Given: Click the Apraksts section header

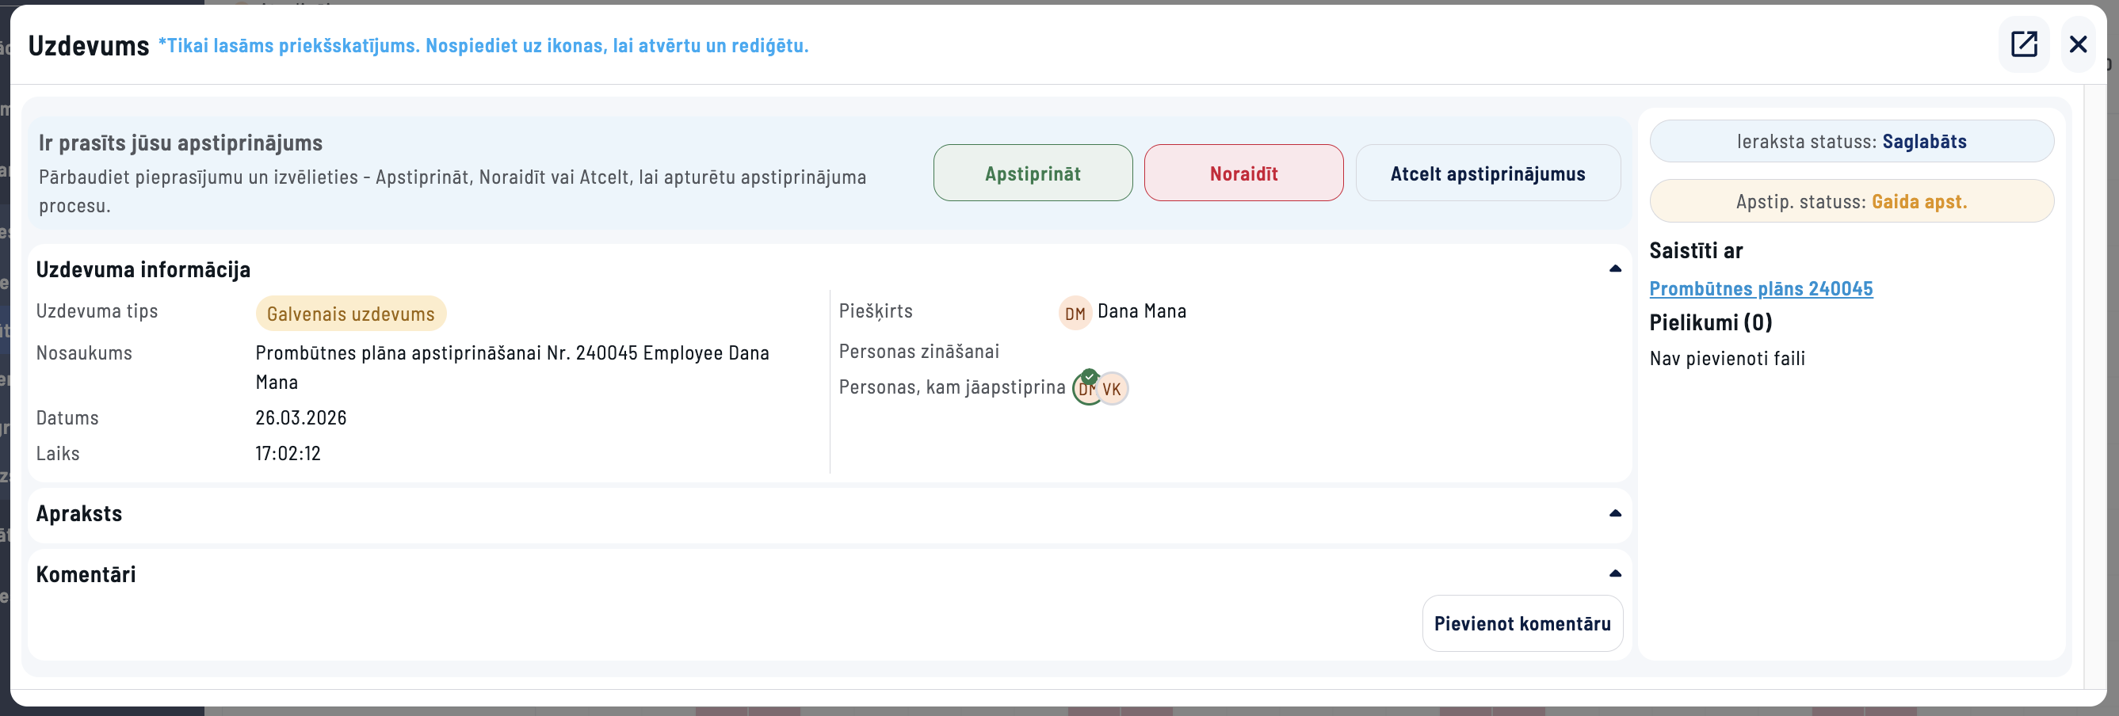Looking at the screenshot, I should [x=79, y=514].
